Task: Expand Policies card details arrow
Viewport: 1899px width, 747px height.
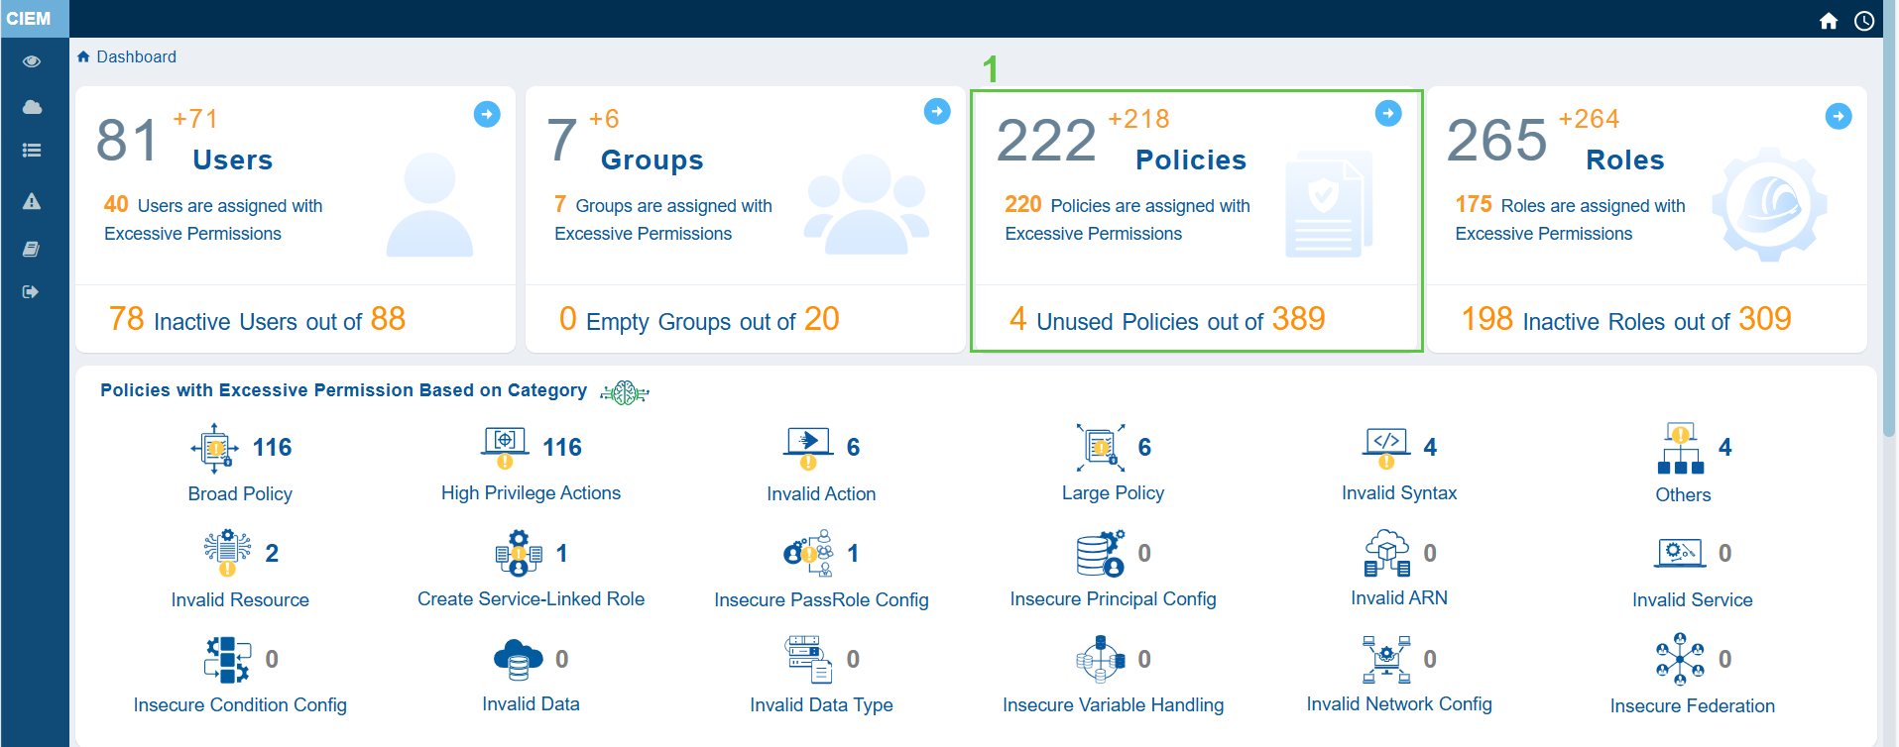Action: (x=1388, y=114)
